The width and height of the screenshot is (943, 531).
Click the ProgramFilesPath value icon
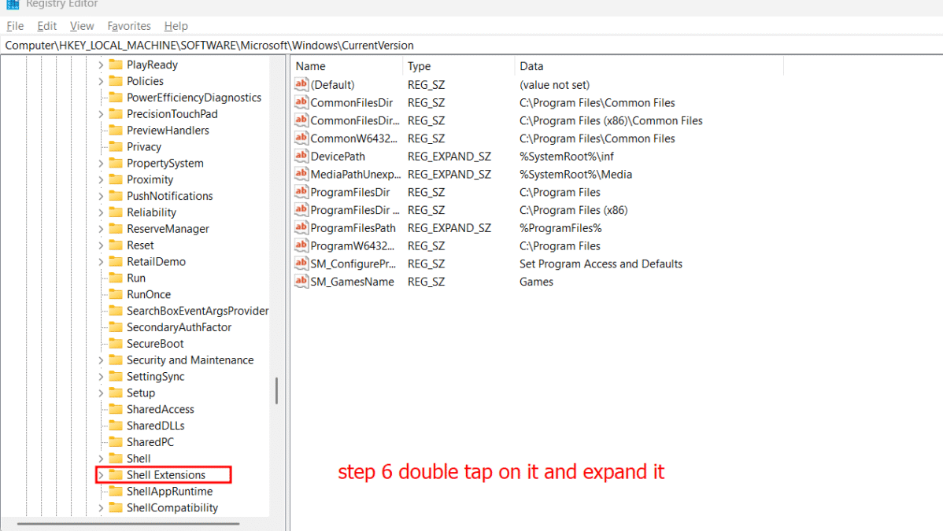point(301,228)
